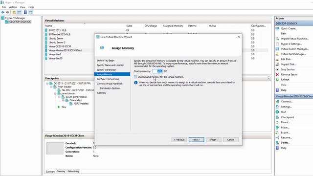The height and width of the screenshot is (176, 313).
Task: Click the Stop Service icon
Action: 277,69
